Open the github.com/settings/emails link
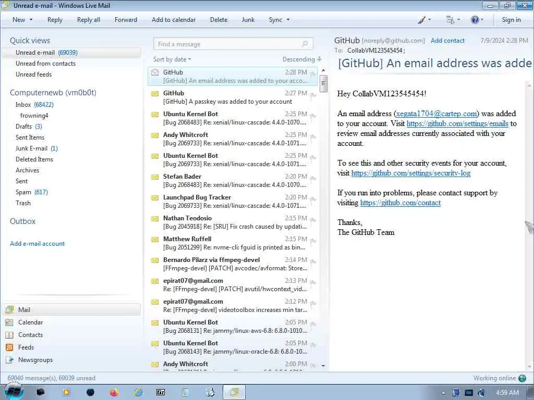534x400 pixels. (457, 123)
